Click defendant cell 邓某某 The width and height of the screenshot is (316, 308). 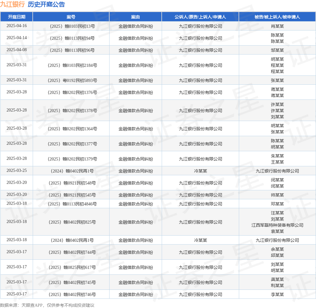277,204
